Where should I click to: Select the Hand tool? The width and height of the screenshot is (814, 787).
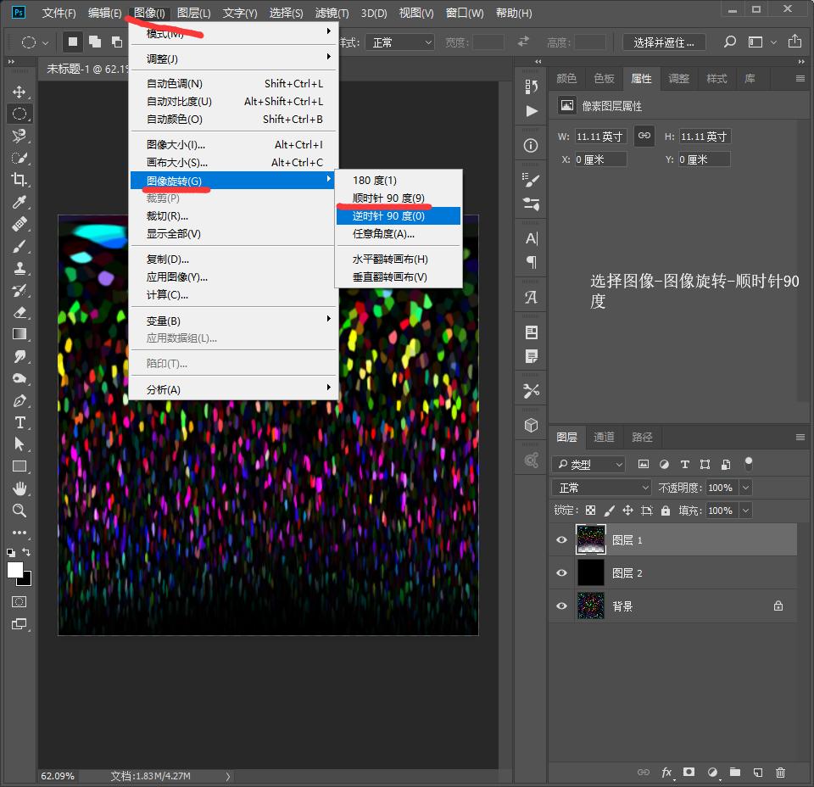click(19, 488)
